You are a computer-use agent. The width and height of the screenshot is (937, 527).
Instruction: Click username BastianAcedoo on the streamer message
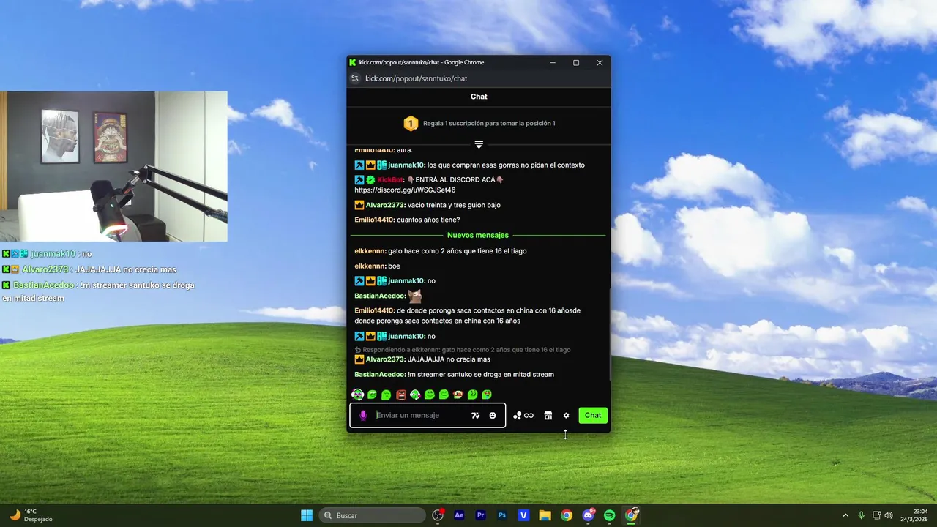pyautogui.click(x=380, y=374)
